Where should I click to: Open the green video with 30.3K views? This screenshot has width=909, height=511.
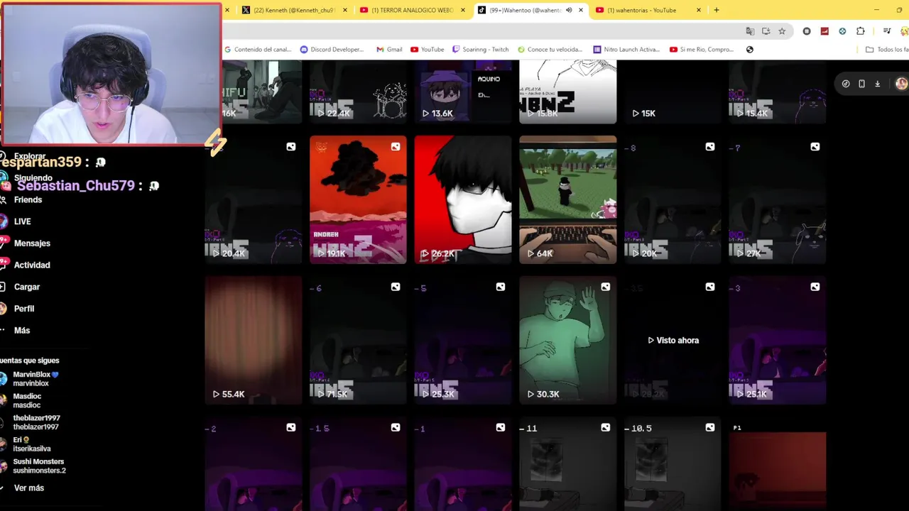[x=568, y=341]
